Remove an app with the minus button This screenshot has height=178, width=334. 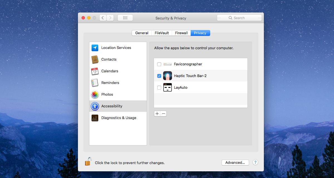click(x=163, y=113)
